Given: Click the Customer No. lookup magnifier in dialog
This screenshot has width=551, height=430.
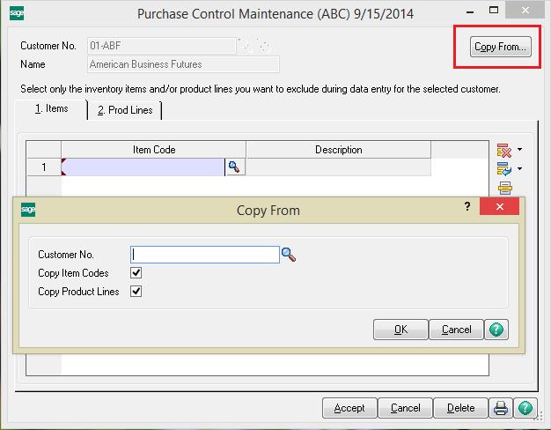Looking at the screenshot, I should pyautogui.click(x=289, y=255).
